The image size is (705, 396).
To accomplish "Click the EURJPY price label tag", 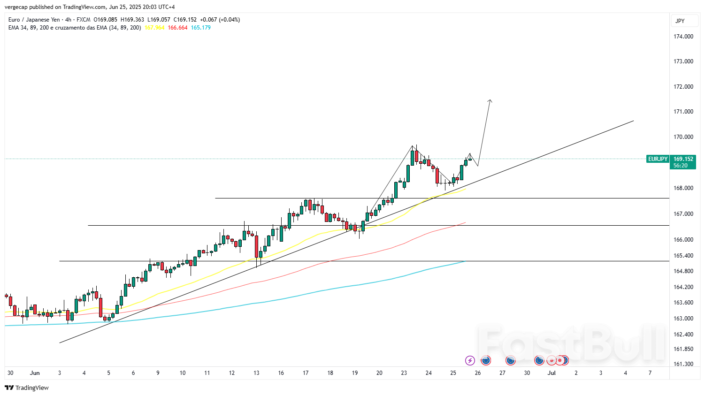I will pos(658,159).
